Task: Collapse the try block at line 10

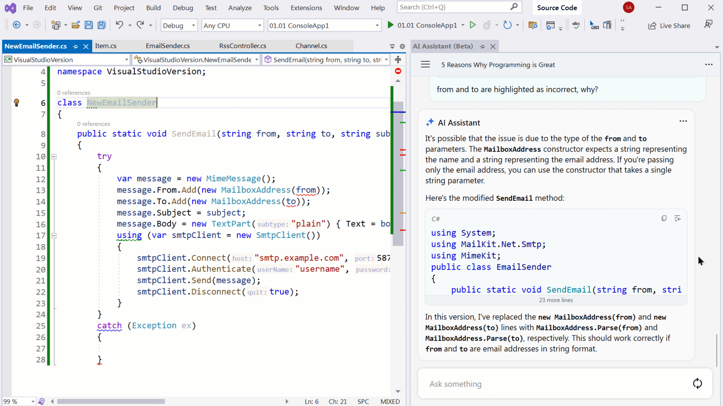Action: (54, 156)
